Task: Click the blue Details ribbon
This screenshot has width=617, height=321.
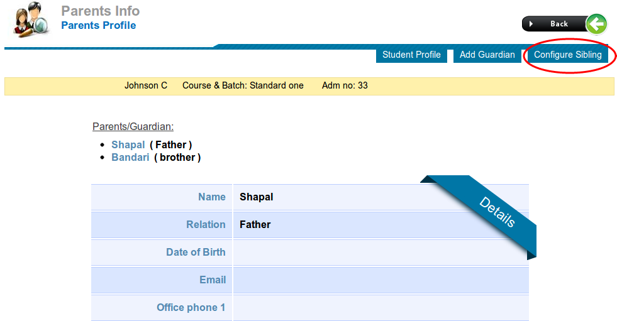Action: tap(496, 212)
